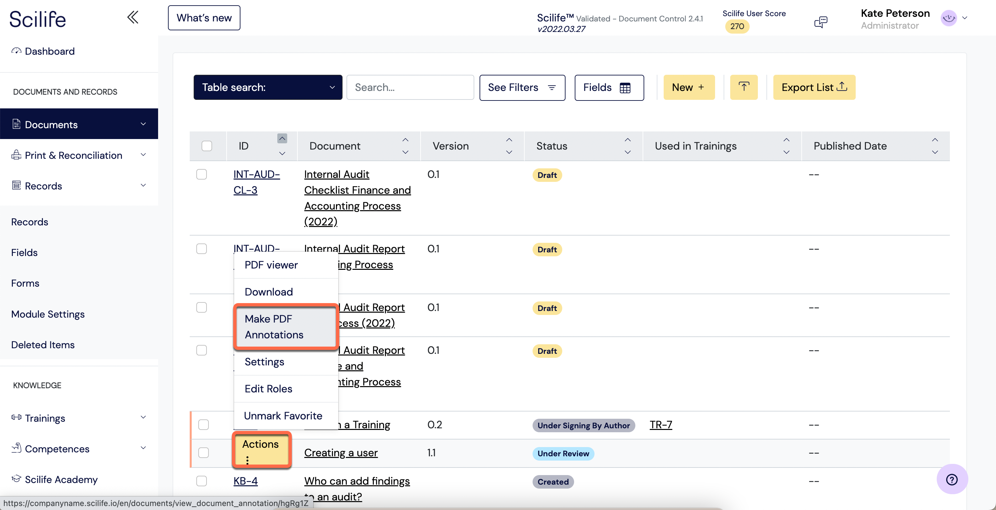Image resolution: width=996 pixels, height=510 pixels.
Task: Open the help question mark button
Action: coord(952,479)
